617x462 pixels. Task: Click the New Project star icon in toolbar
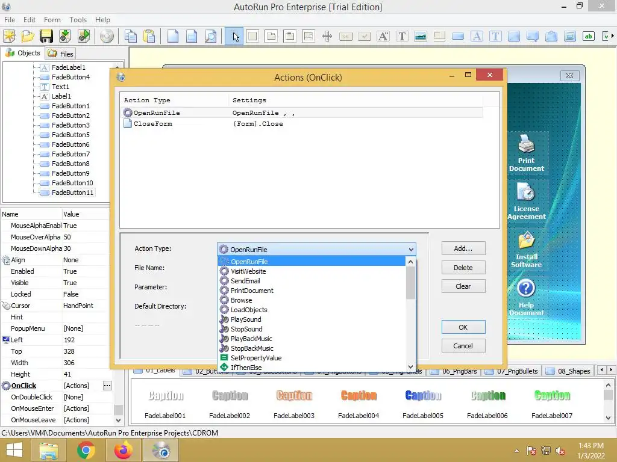9,36
